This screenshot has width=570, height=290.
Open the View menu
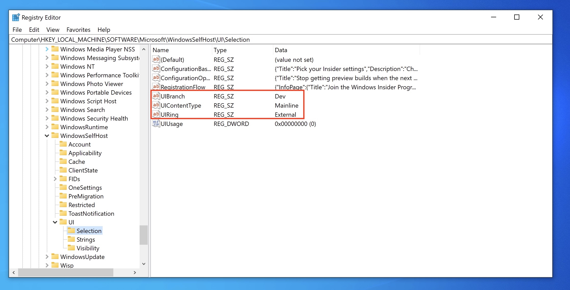pyautogui.click(x=53, y=30)
